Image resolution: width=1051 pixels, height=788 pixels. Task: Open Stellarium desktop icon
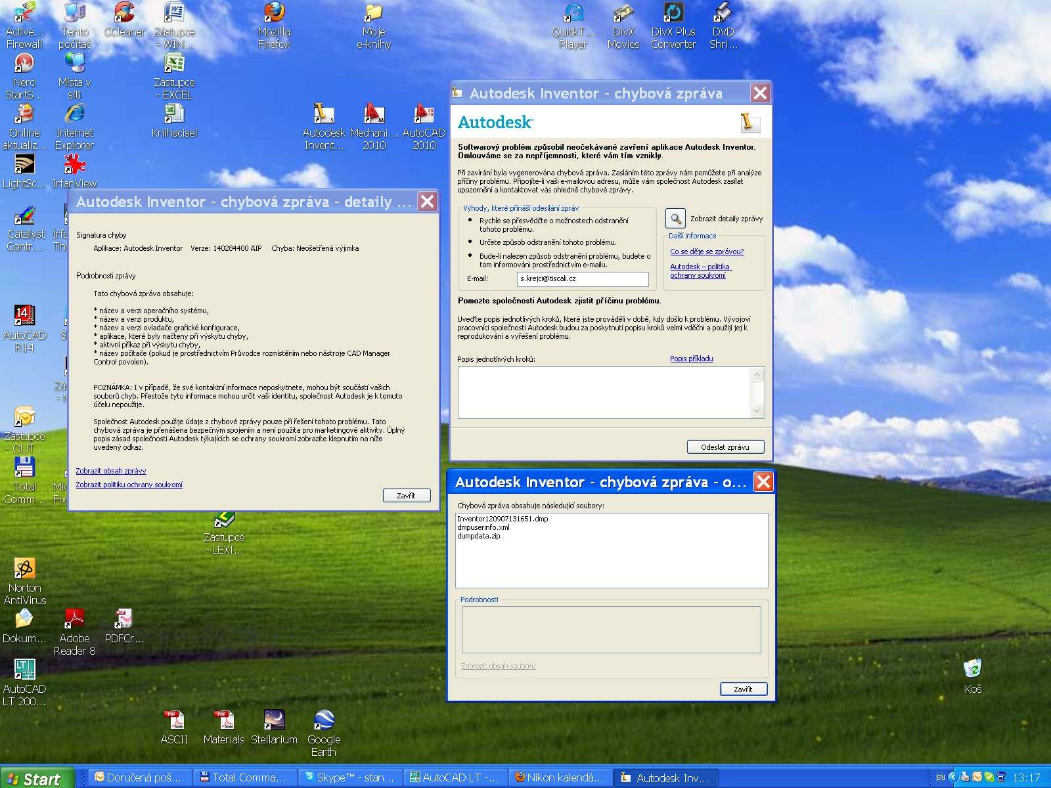(274, 726)
